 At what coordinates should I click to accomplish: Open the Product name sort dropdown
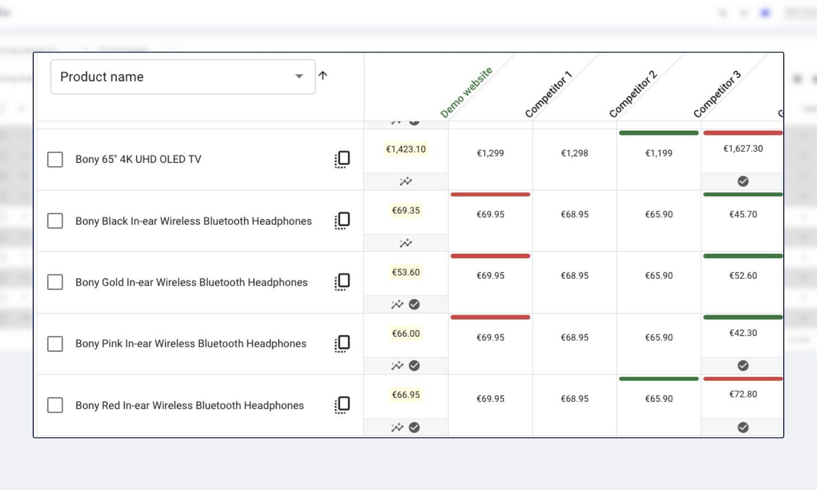[183, 77]
